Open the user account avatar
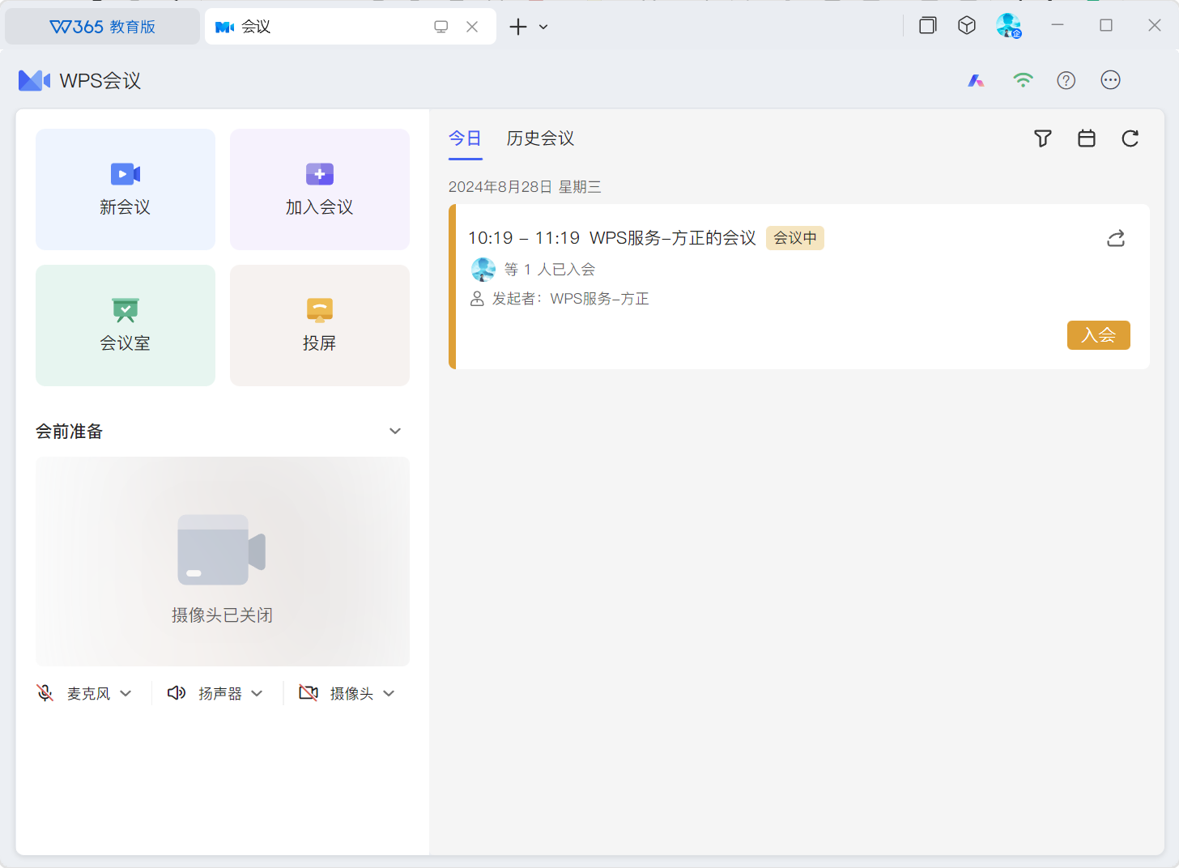Screen dimensions: 1179x868 1008,26
